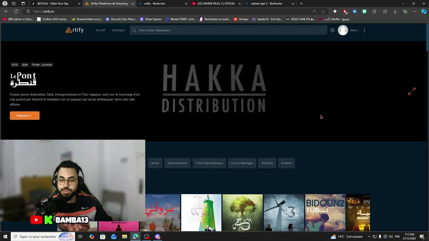Open the bamba13 - Kick bookmark
The height and width of the screenshot is (241, 429).
click(267, 19)
